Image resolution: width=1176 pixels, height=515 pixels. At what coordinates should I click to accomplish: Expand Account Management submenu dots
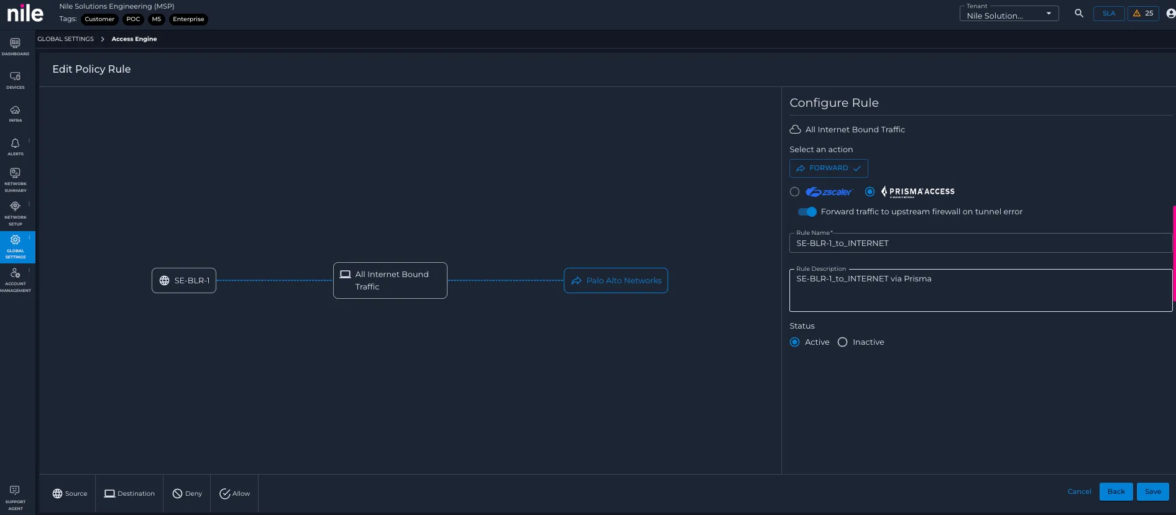(29, 270)
